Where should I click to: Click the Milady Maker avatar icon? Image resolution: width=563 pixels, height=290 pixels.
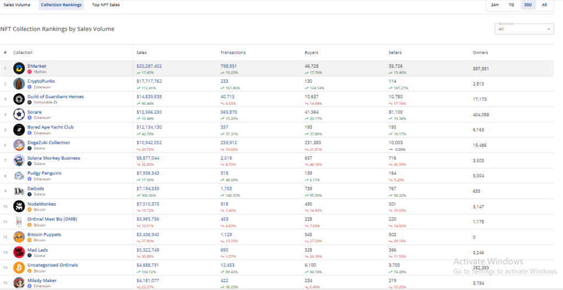point(19,283)
